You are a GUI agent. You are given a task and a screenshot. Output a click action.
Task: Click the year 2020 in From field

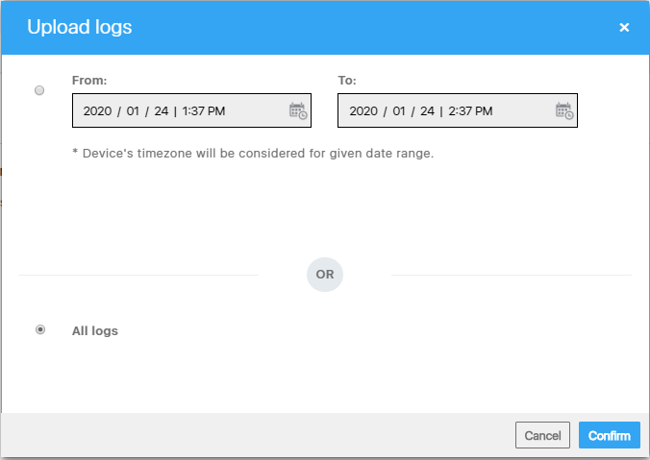[x=97, y=111]
